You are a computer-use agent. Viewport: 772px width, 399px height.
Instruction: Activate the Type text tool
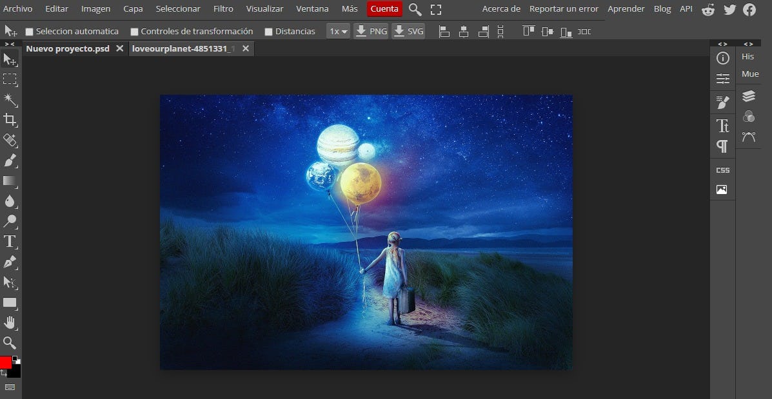pos(10,242)
